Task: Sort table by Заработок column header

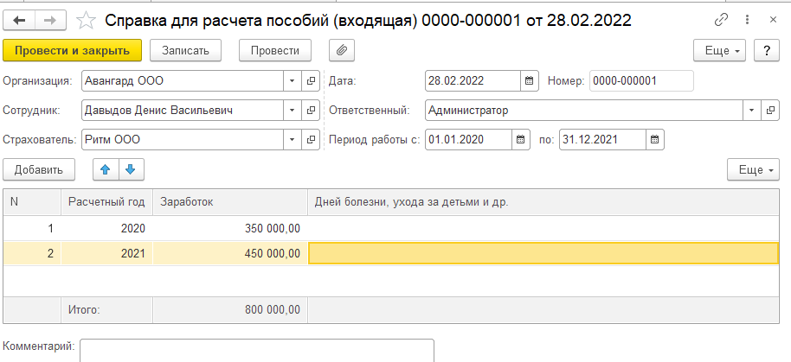Action: pos(229,201)
